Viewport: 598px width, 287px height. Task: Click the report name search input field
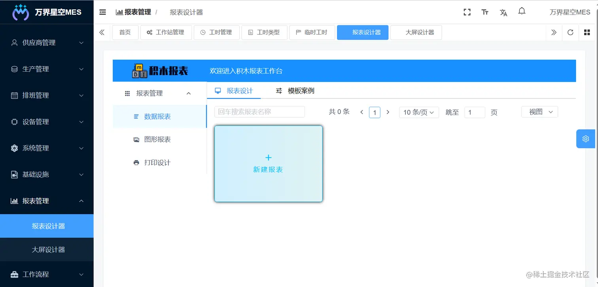[x=259, y=112]
